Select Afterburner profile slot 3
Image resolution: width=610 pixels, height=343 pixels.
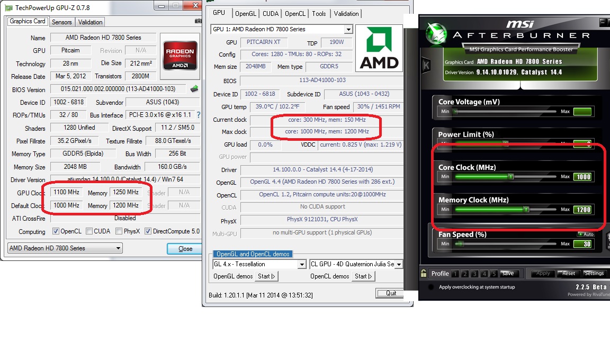point(474,274)
